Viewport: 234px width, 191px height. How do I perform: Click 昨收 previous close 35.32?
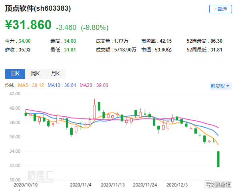25,50
